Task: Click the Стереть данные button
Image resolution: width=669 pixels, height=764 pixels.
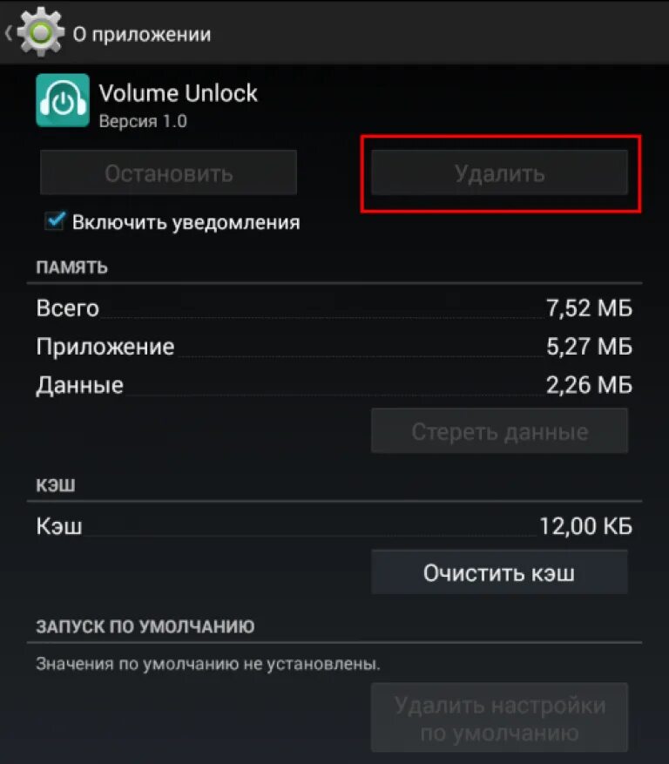Action: [499, 430]
